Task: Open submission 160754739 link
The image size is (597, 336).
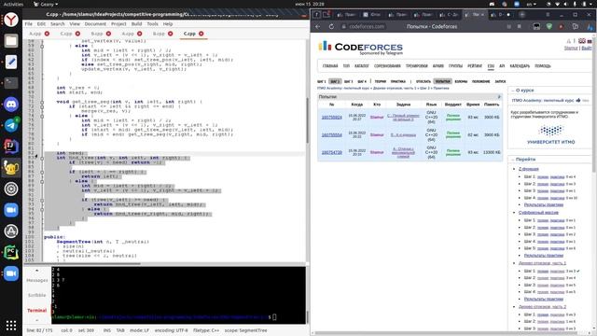Action: pyautogui.click(x=332, y=152)
